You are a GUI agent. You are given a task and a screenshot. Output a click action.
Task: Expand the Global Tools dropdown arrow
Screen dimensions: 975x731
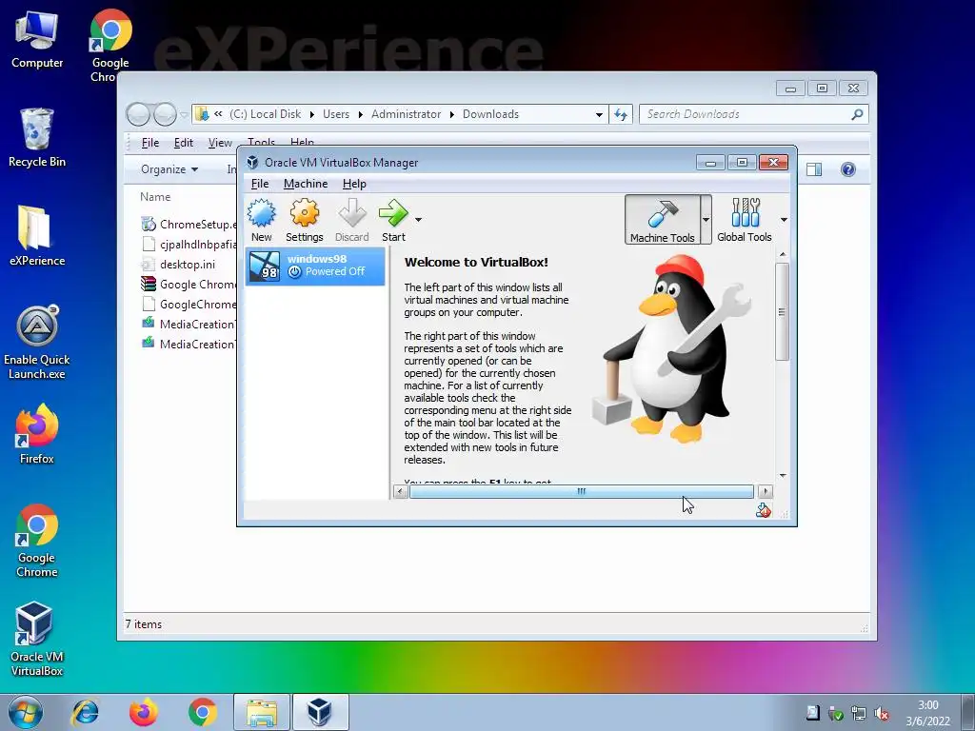784,220
